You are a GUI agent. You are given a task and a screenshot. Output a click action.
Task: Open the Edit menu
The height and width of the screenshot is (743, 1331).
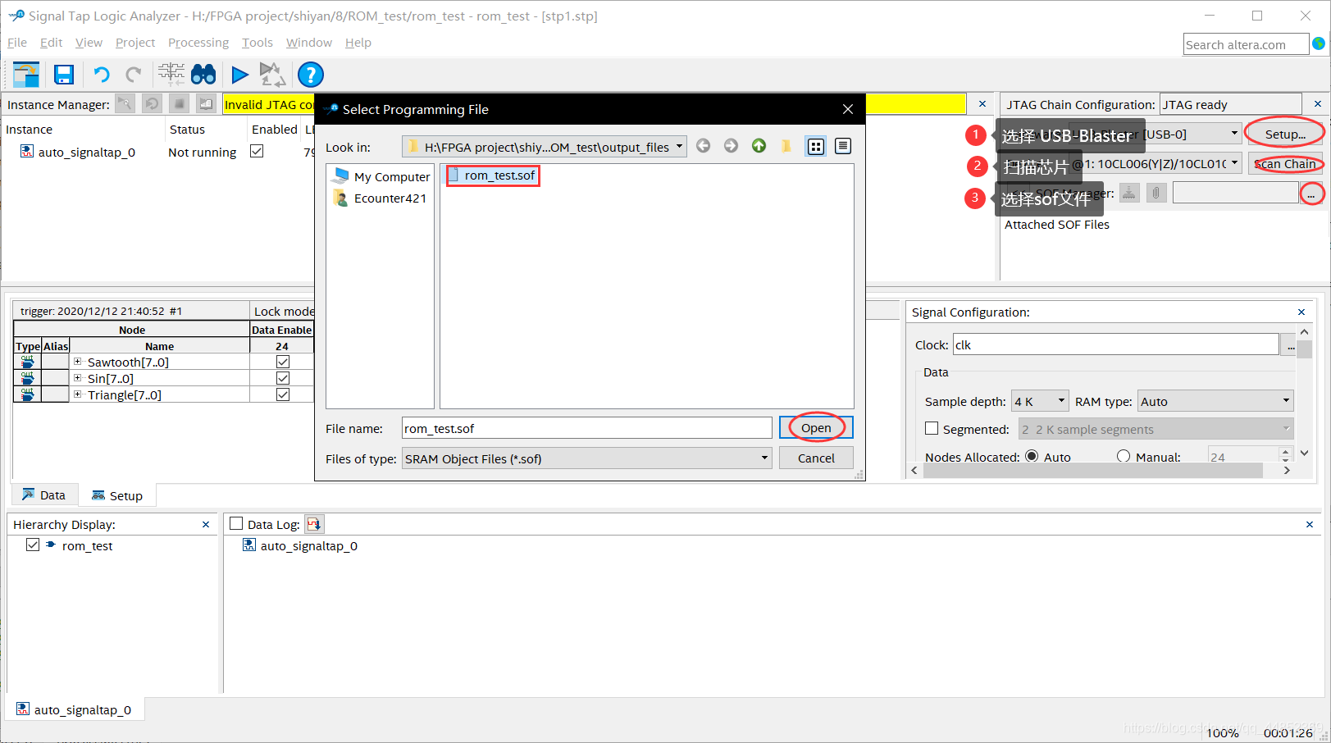click(51, 43)
